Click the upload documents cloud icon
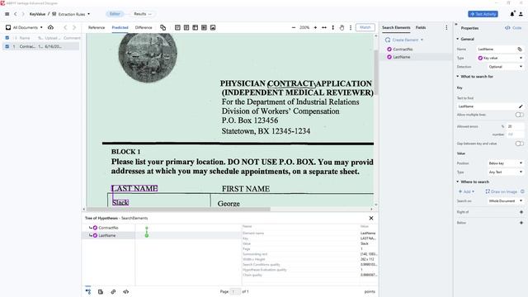Image resolution: width=528 pixels, height=297 pixels. [50, 27]
